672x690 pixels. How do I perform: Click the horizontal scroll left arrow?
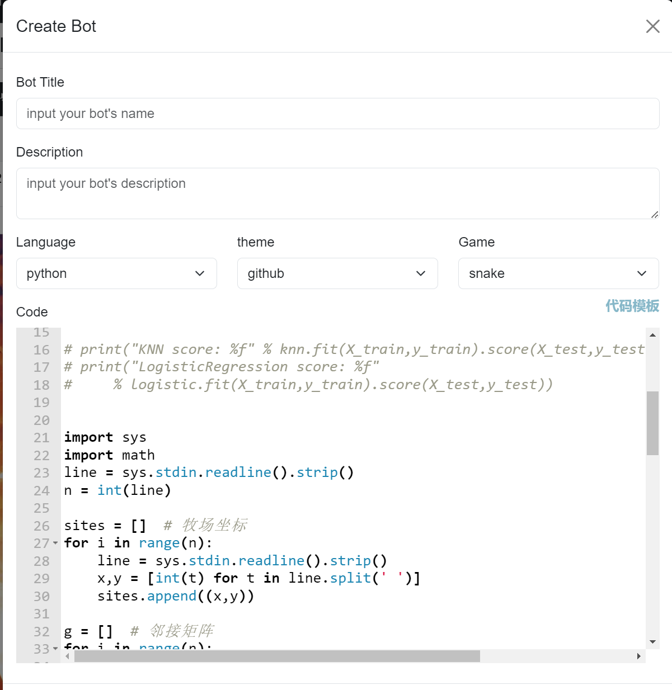(68, 656)
